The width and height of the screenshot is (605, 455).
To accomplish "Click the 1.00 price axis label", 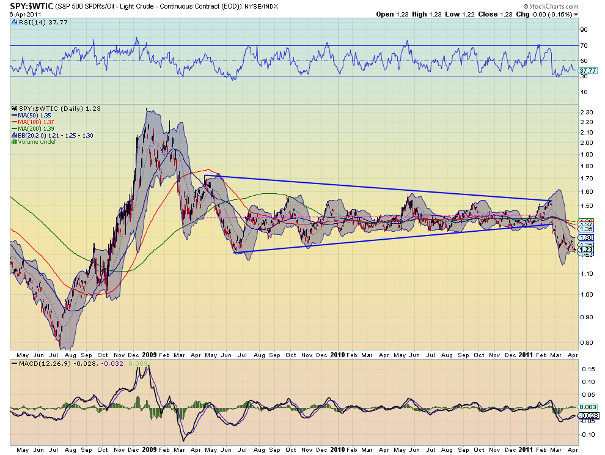I will (x=587, y=295).
